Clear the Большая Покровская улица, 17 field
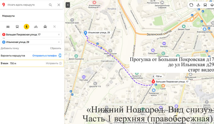The width and height of the screenshot is (214, 124). click(59, 35)
